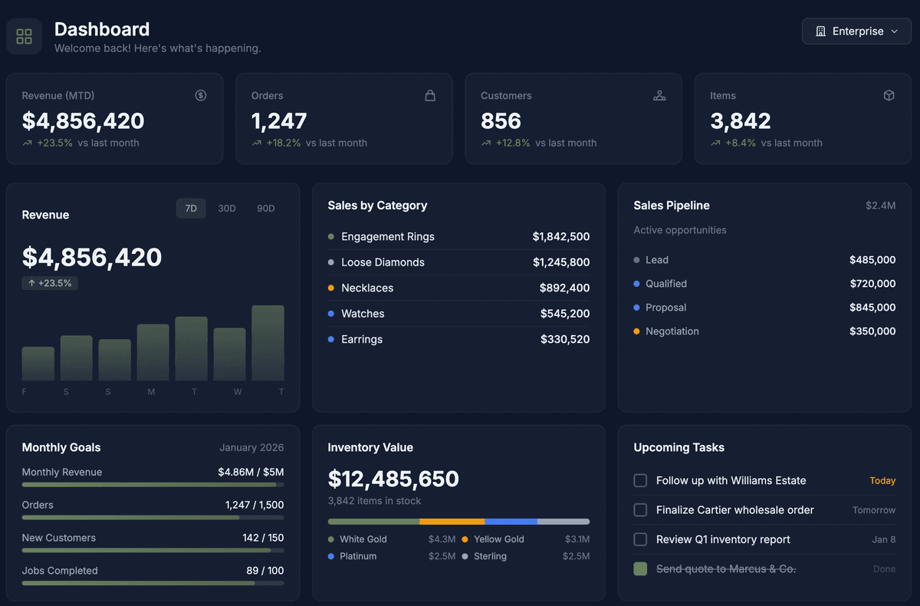This screenshot has width=920, height=606.
Task: Click the 856 customers figure
Action: tap(501, 120)
